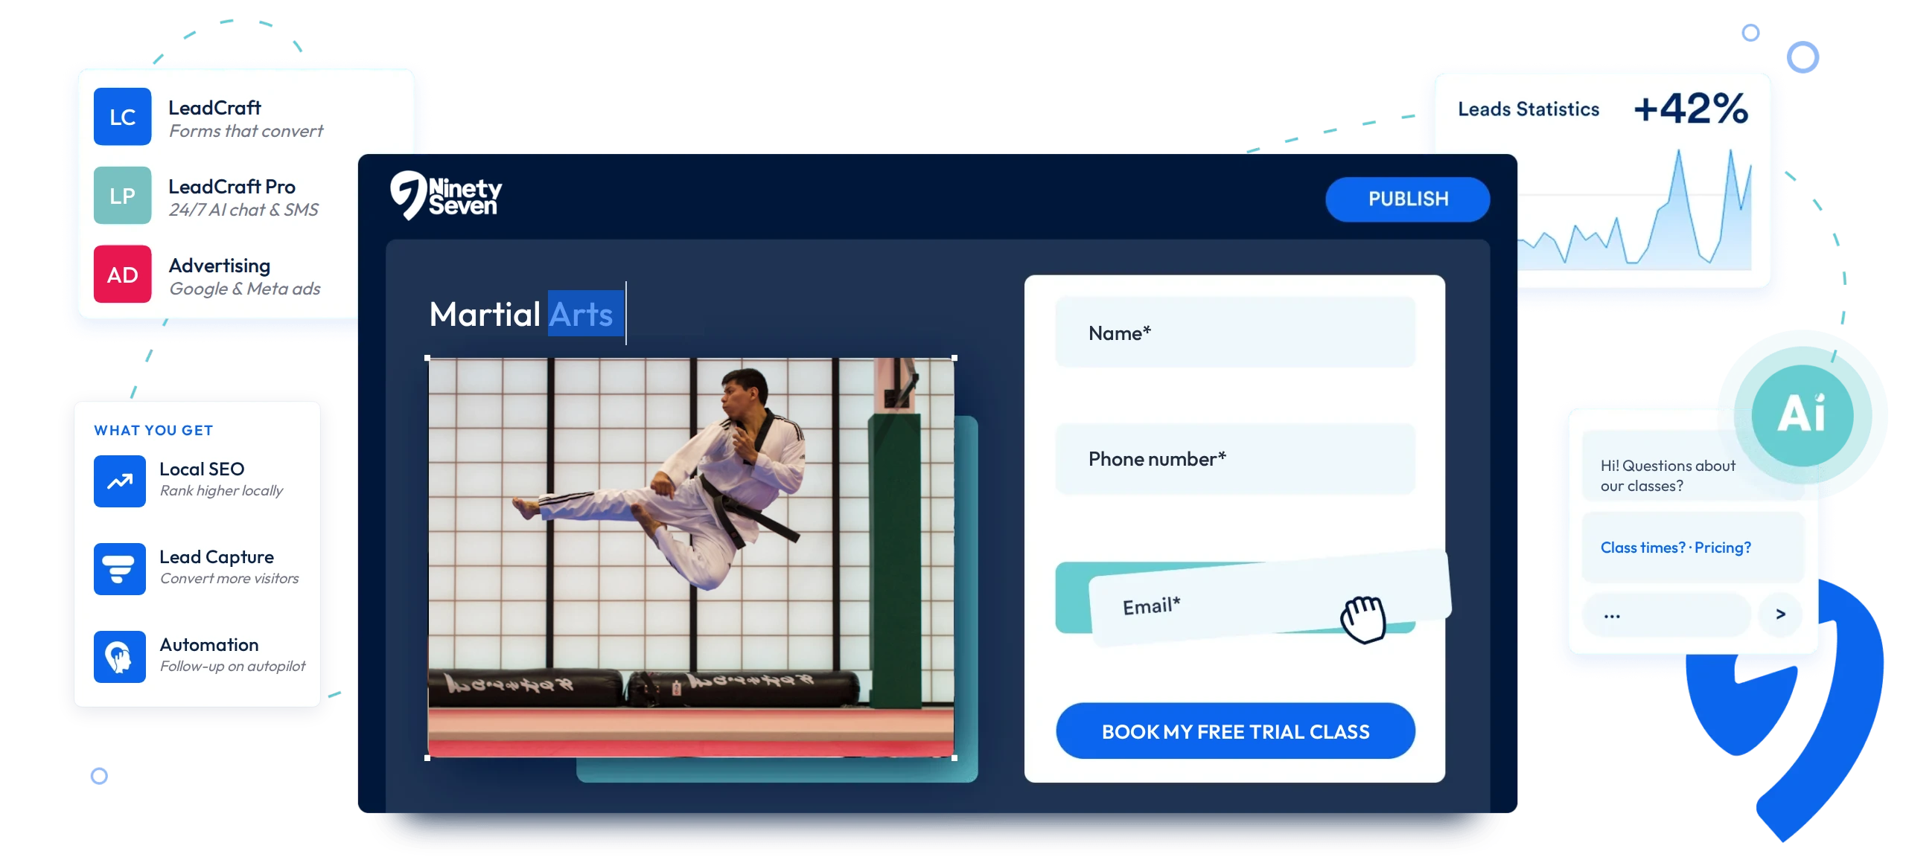Click the 'Follow-up on autopilot' text

233,667
